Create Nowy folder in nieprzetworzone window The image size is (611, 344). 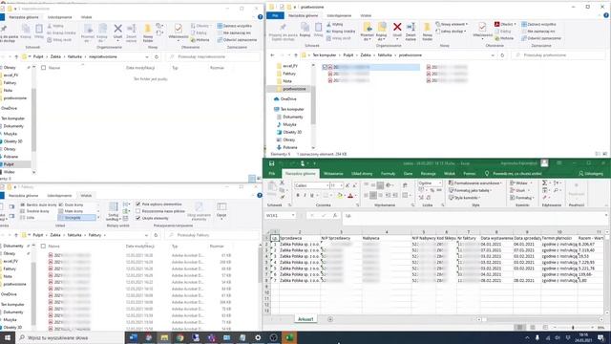[x=148, y=32]
